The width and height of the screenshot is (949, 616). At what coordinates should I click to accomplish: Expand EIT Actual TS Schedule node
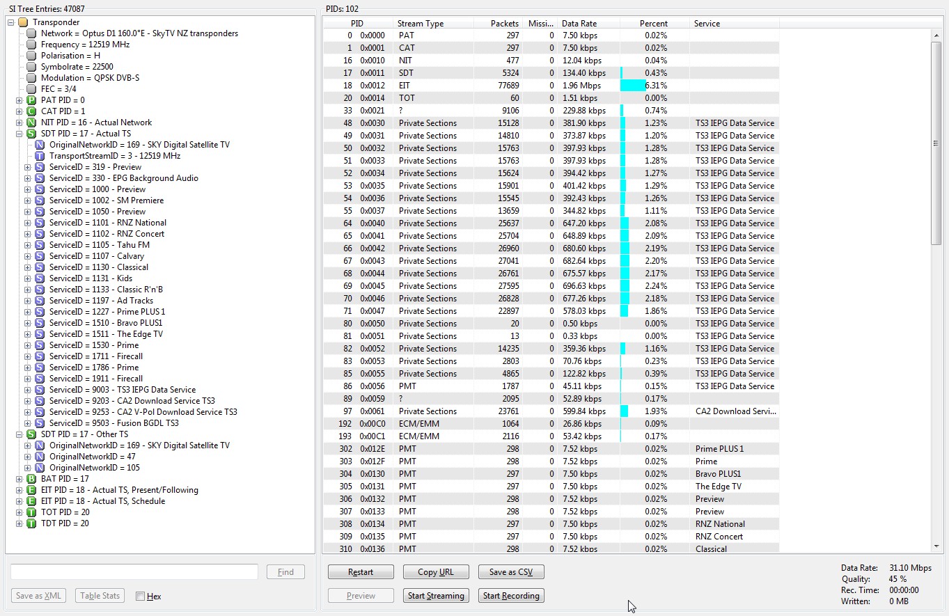[19, 501]
